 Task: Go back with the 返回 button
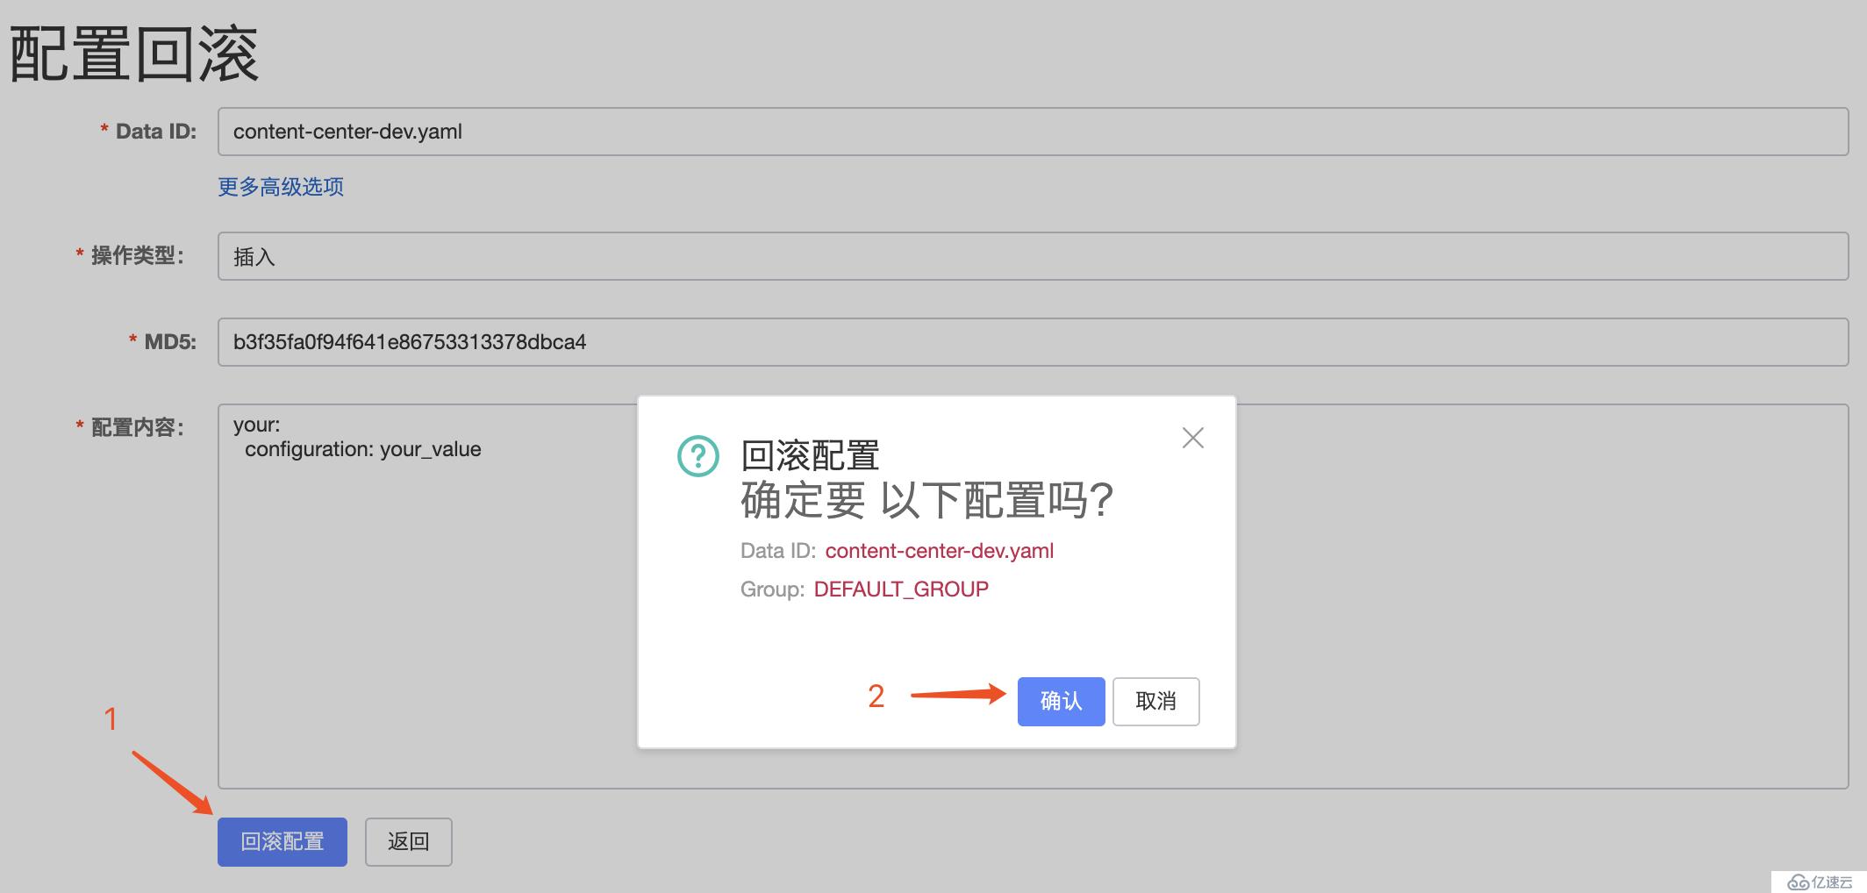point(409,841)
